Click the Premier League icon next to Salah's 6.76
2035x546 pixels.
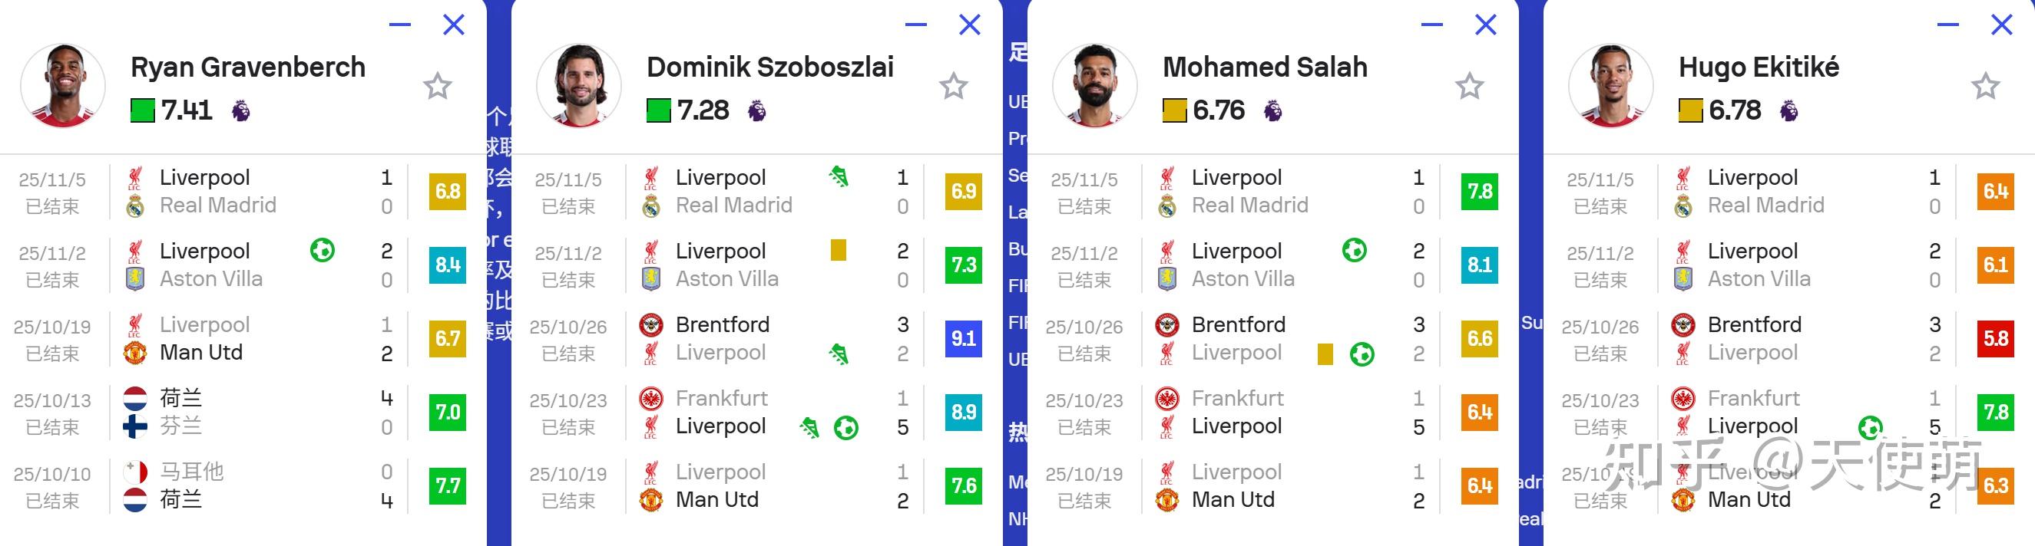[x=1272, y=110]
